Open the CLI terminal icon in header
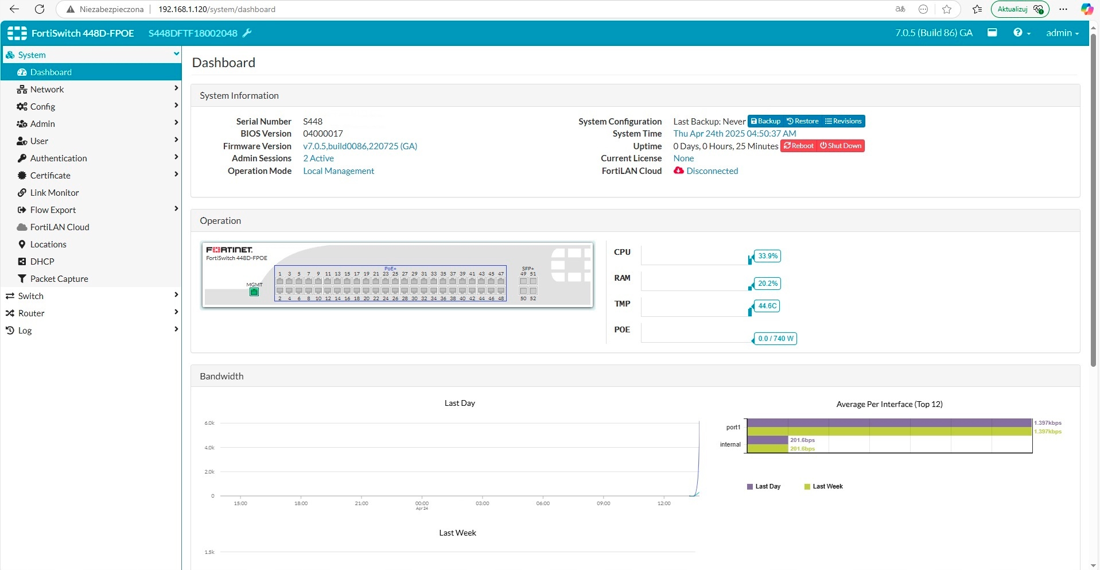The image size is (1100, 570). pyautogui.click(x=992, y=33)
